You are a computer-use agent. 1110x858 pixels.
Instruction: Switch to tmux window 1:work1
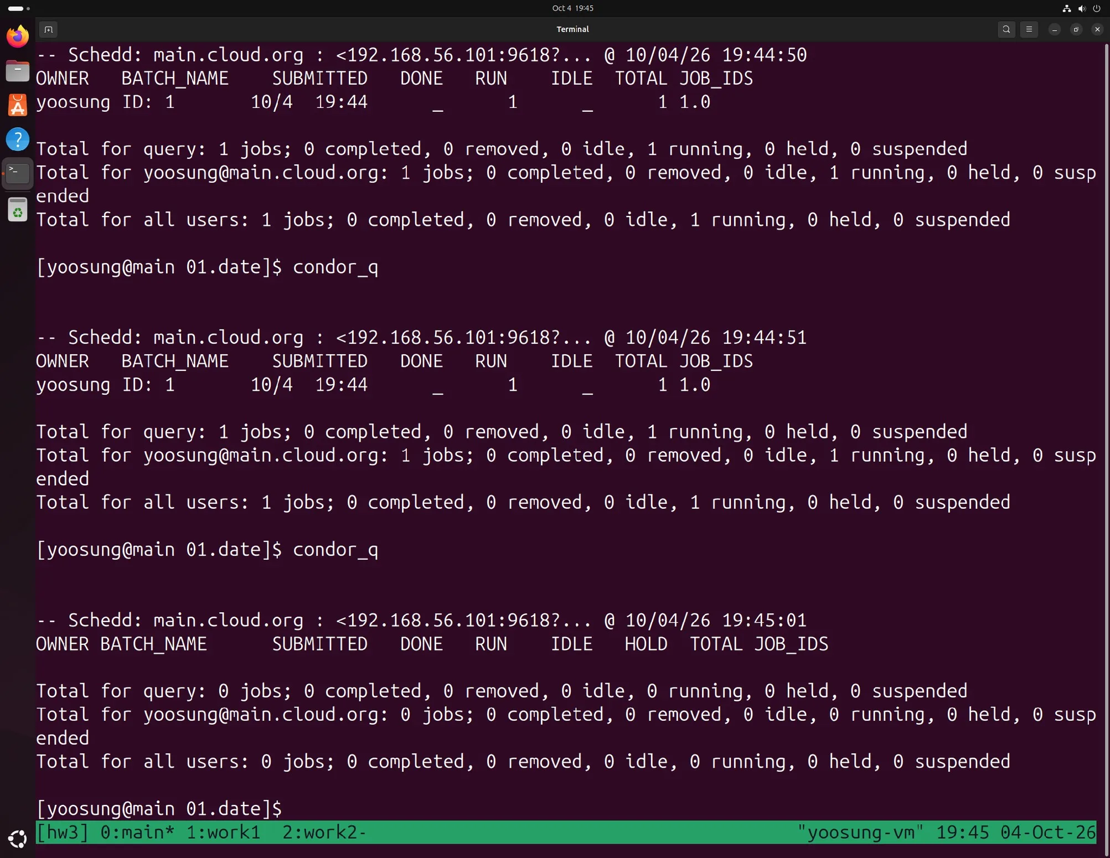223,833
